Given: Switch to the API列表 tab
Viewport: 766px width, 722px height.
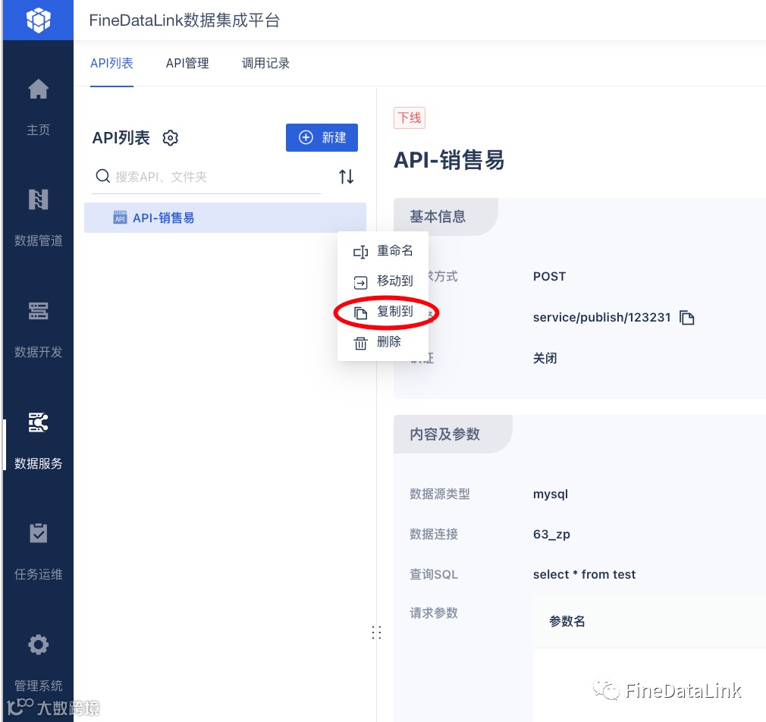Looking at the screenshot, I should (x=112, y=63).
